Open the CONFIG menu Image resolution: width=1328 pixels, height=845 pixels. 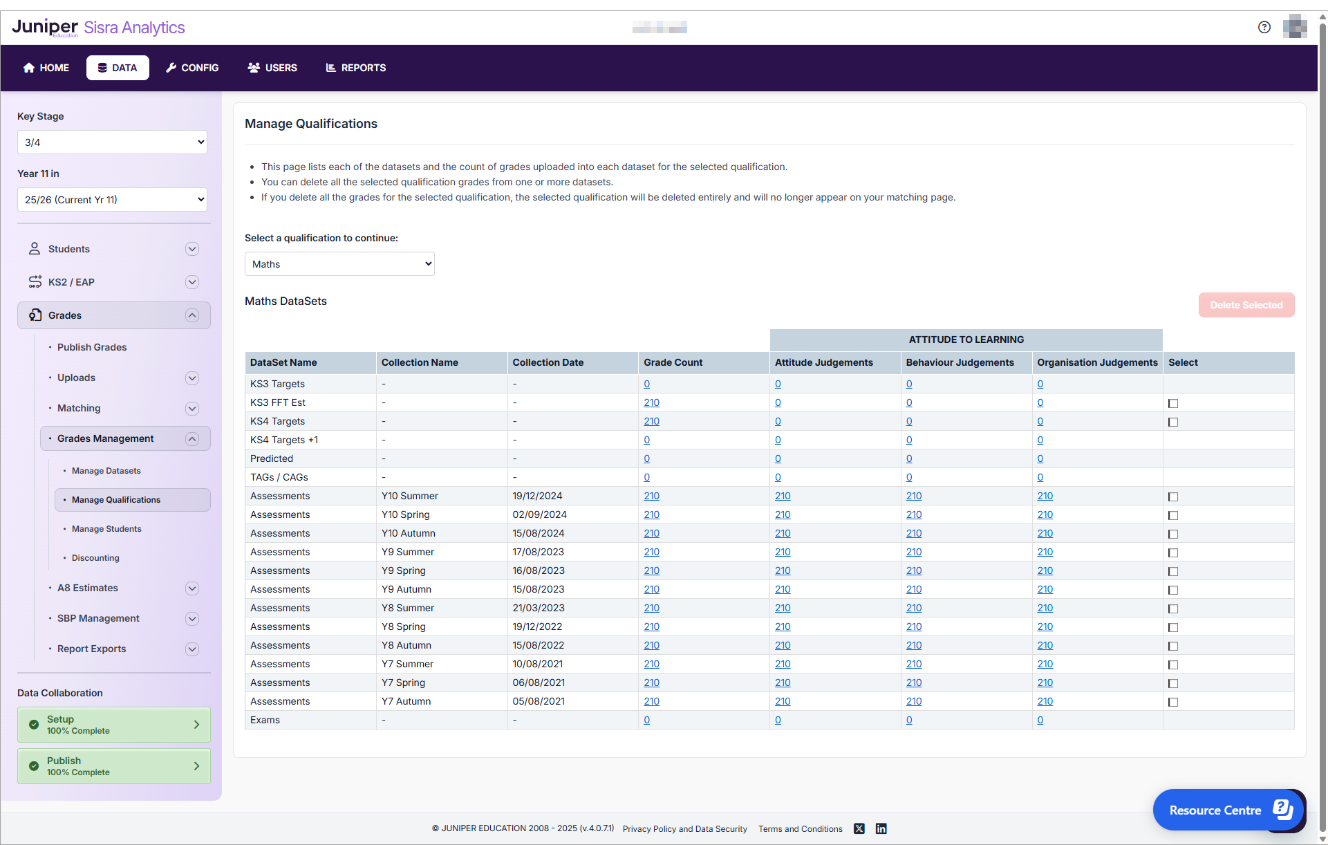[x=192, y=68]
